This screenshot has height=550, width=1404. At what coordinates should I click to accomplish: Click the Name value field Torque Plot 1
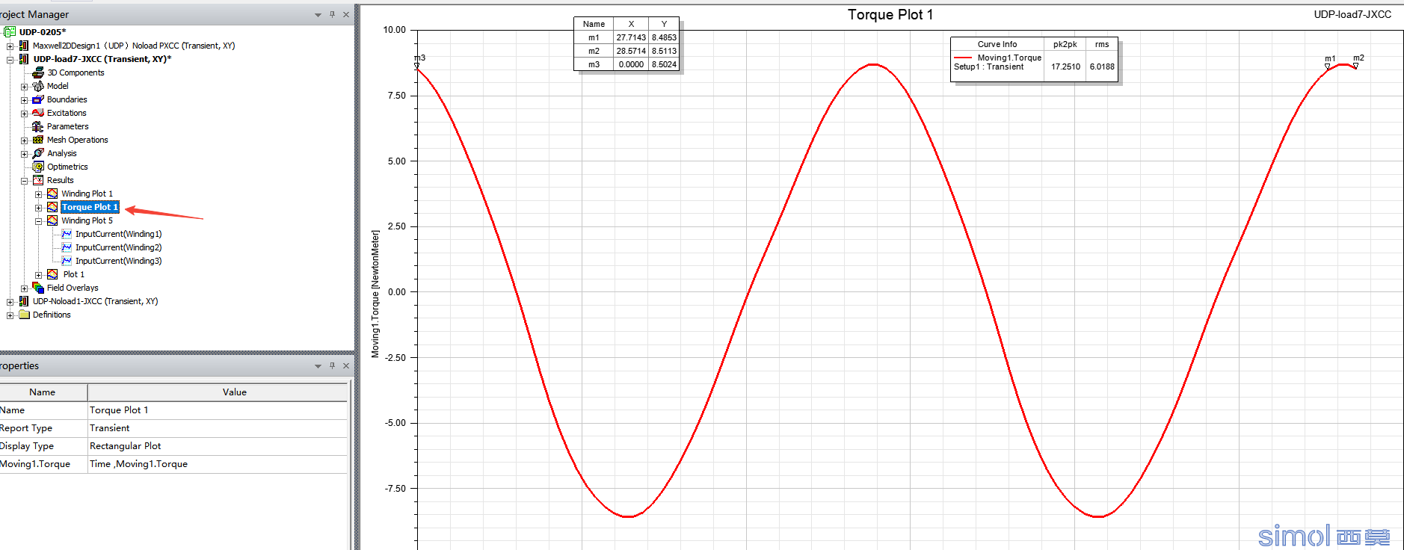tap(218, 410)
